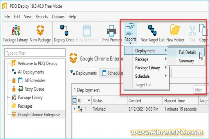Screen dimensions: 209x139
Task: Click lock icon beside Retry Queue
Action: point(14,89)
